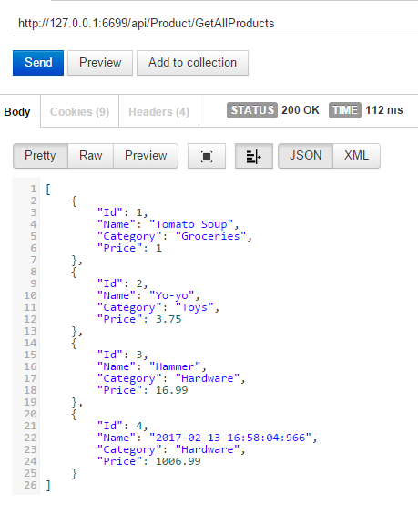Click the request URL field
This screenshot has width=418, height=515.
coord(215,24)
